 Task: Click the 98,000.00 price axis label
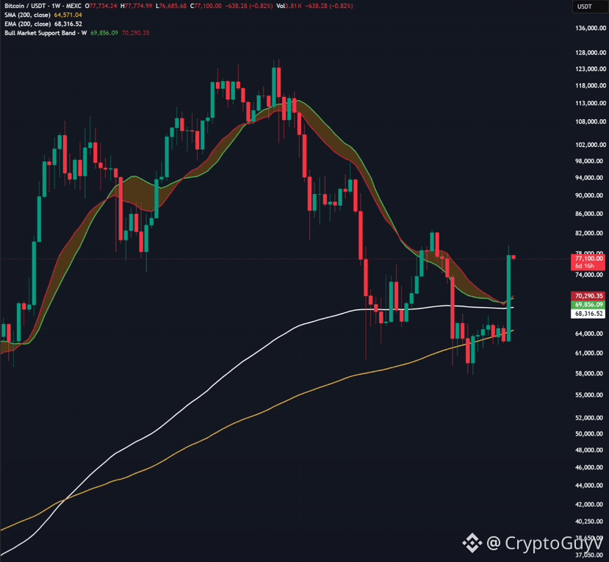pos(589,161)
